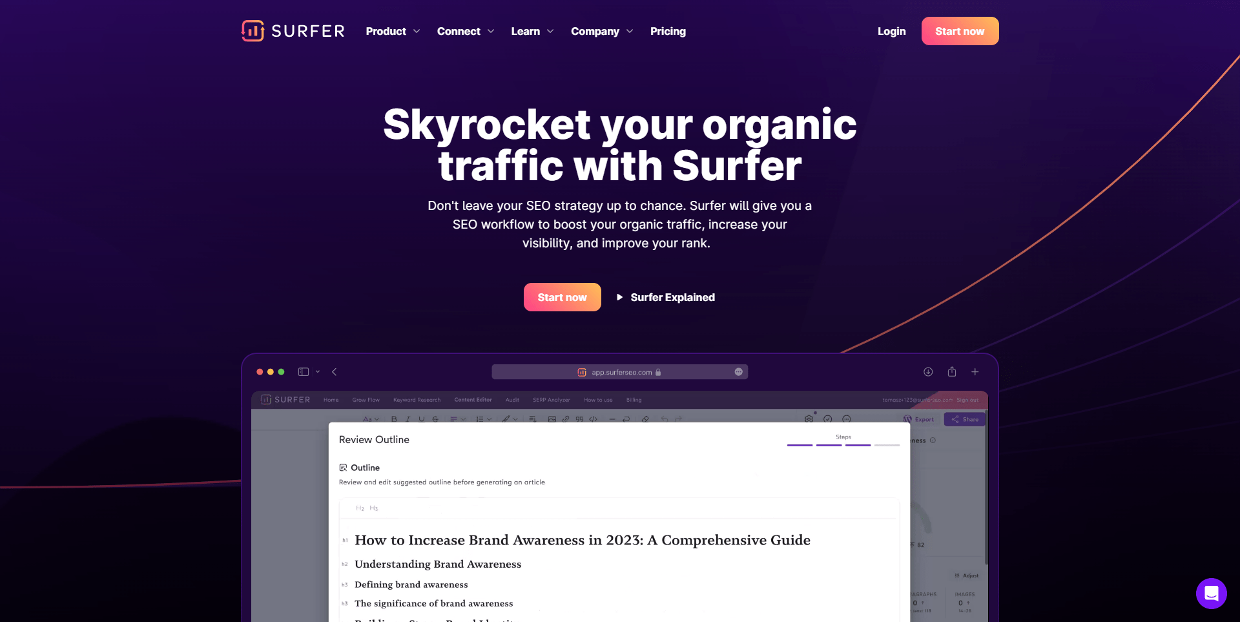This screenshot has height=622, width=1240.
Task: Click the tomasz account email in app header
Action: (917, 400)
